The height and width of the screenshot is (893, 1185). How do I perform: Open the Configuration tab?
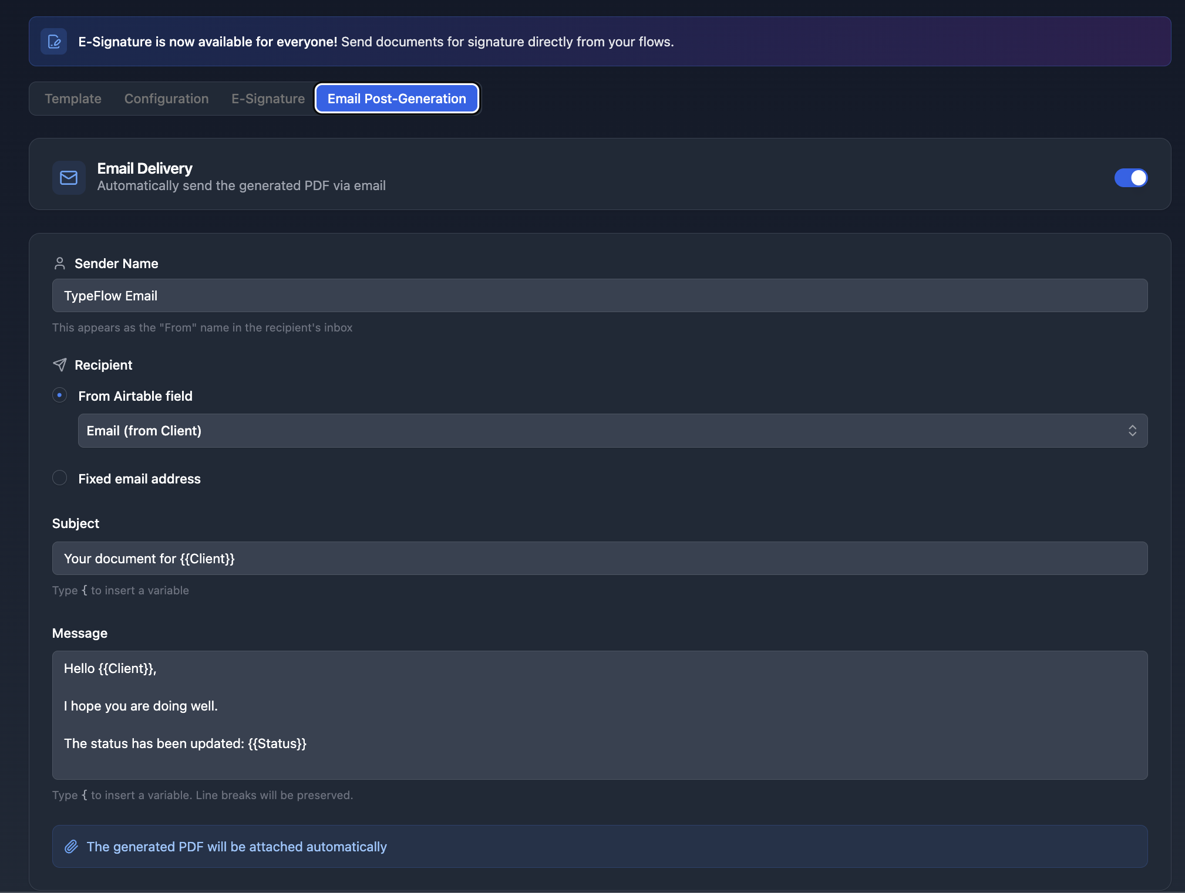coord(166,99)
